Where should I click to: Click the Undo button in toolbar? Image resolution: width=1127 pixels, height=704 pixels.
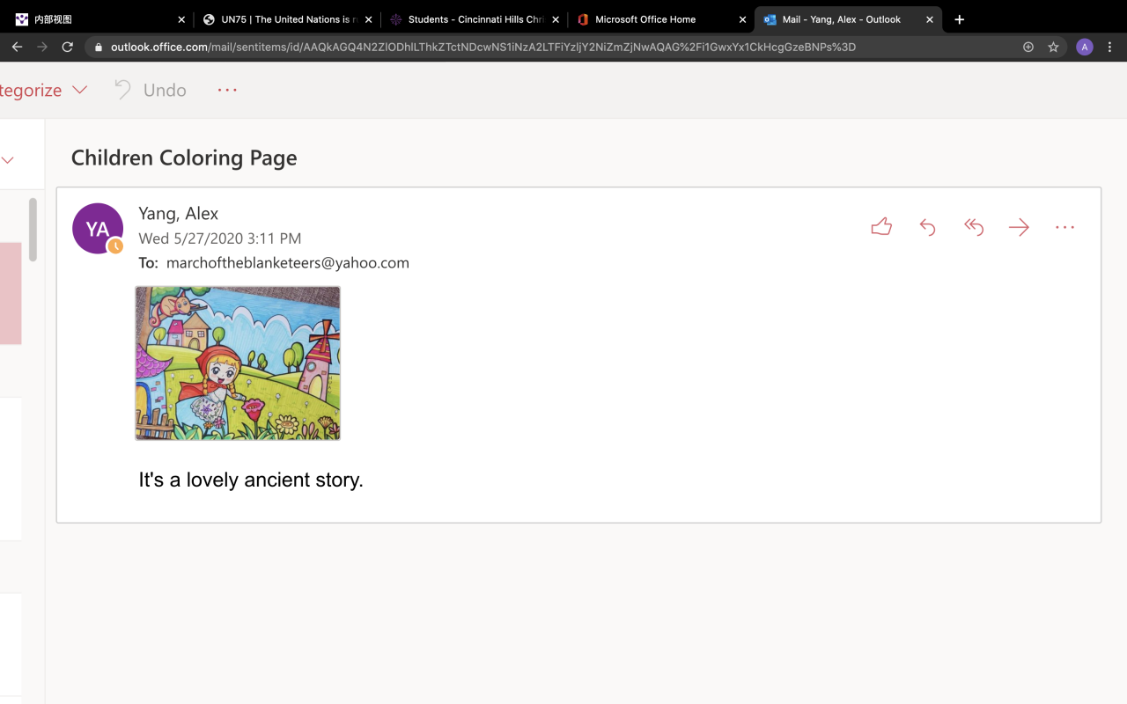151,90
